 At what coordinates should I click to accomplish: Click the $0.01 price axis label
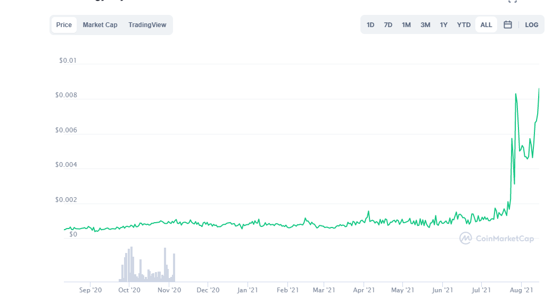point(68,61)
